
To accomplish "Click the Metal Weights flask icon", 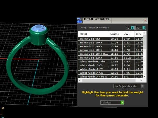I will 80,20.
